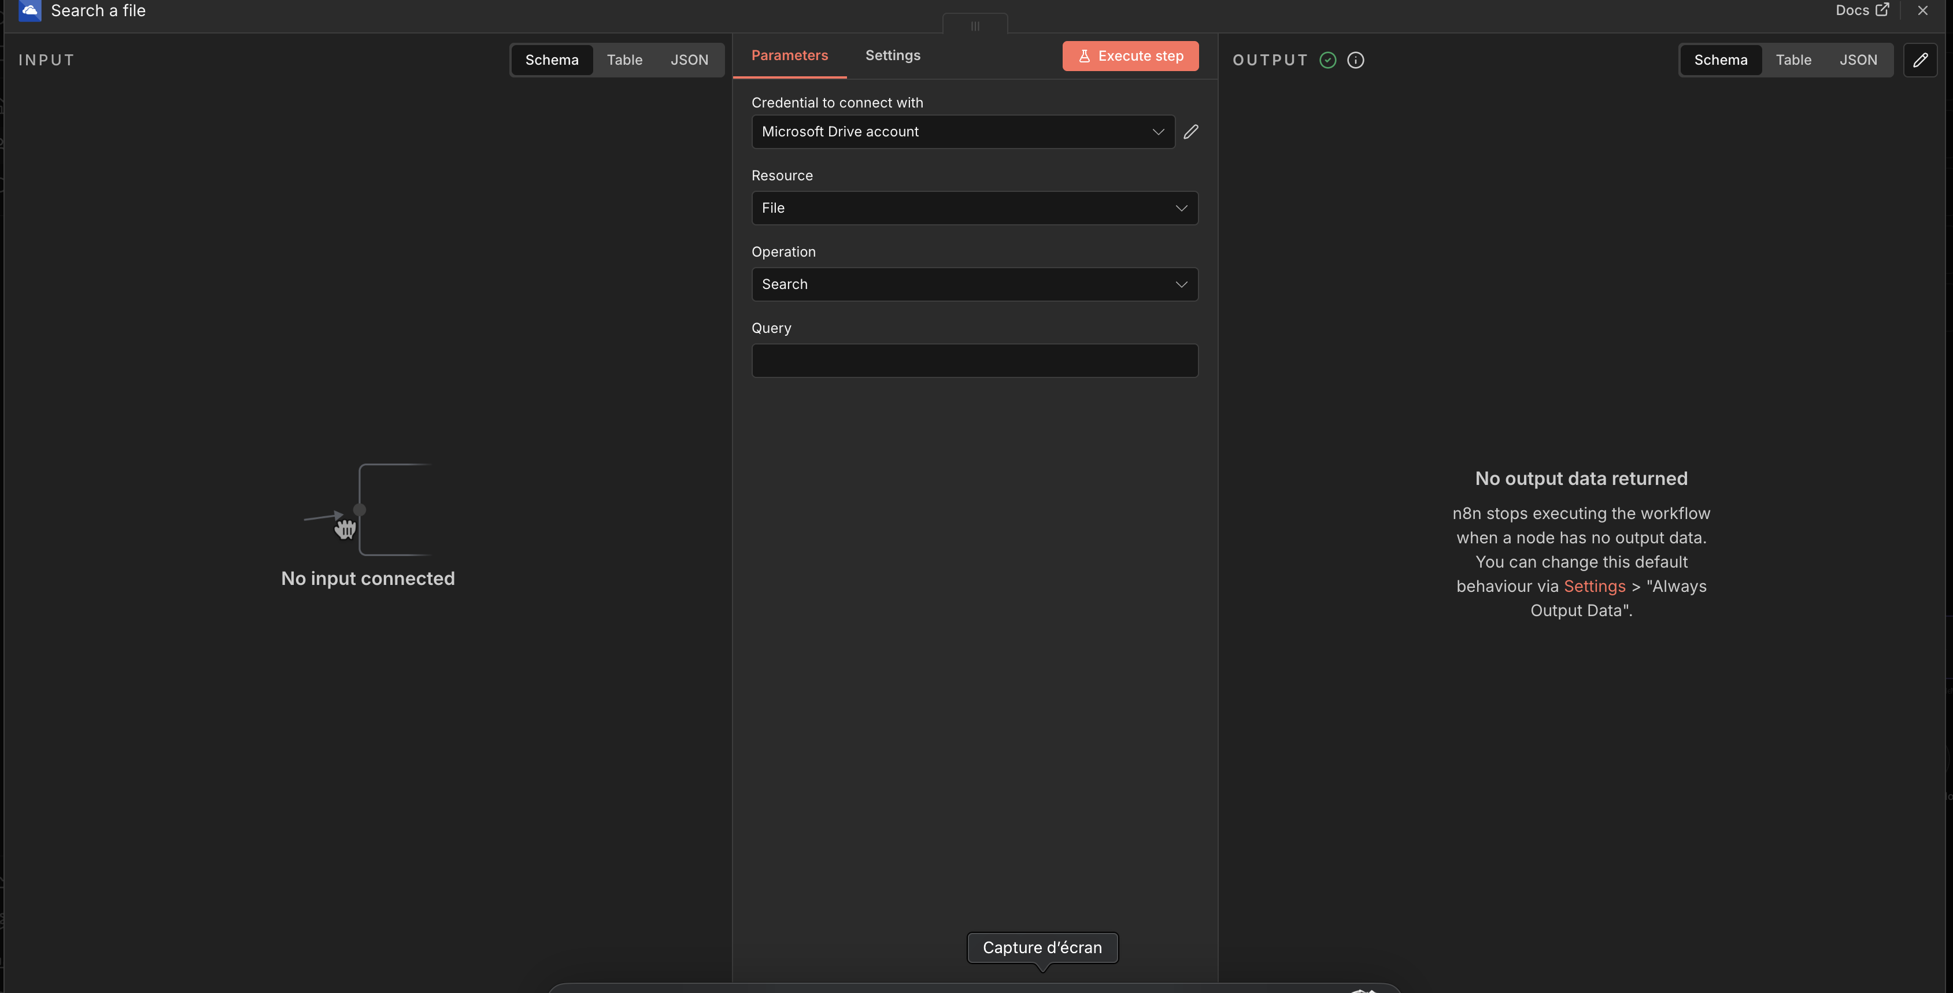Image resolution: width=1953 pixels, height=993 pixels.
Task: Open the Operation dropdown showing Search
Action: point(974,284)
